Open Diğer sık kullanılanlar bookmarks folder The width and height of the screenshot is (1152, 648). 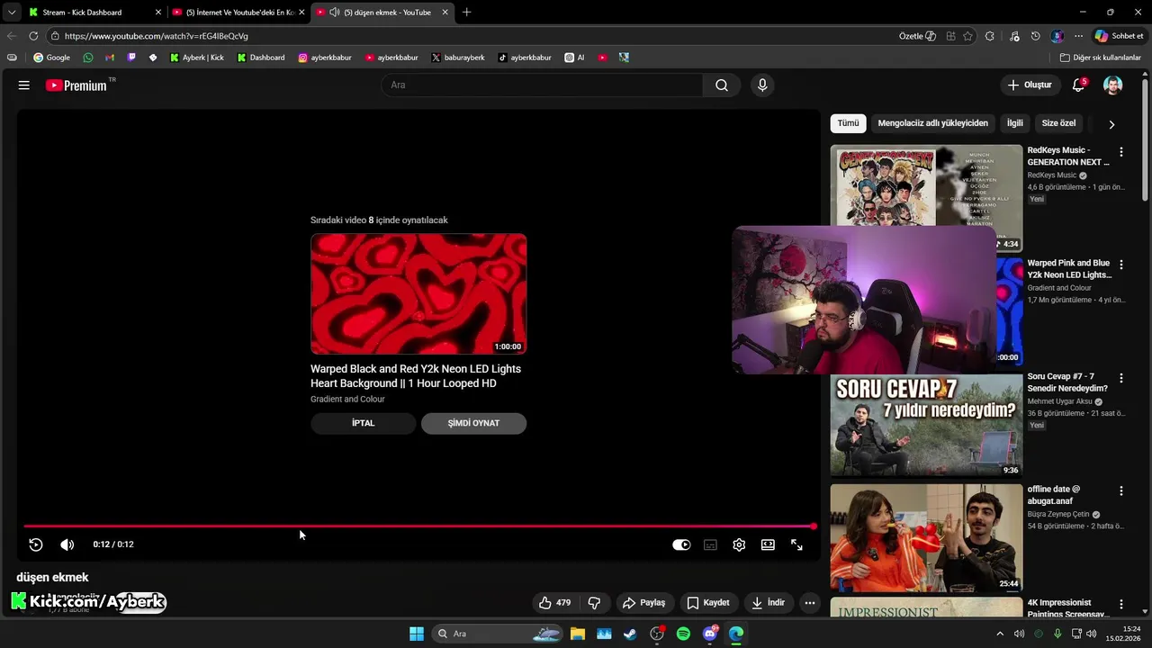pos(1100,58)
